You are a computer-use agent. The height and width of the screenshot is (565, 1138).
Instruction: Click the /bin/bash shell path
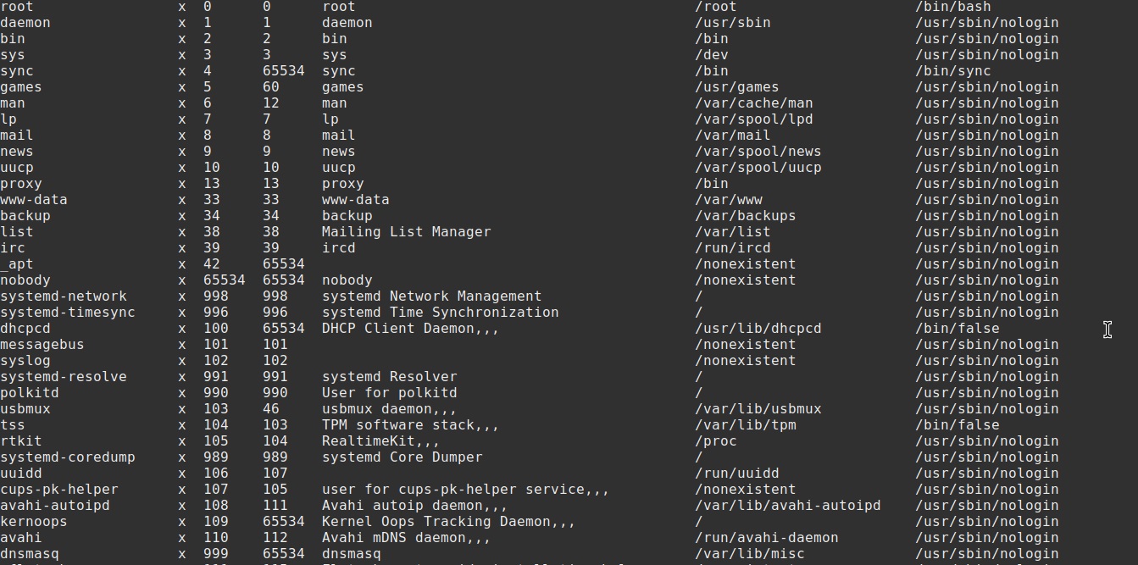952,7
